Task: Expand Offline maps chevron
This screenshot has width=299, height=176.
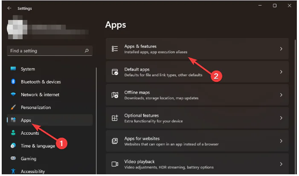Action: pos(281,95)
